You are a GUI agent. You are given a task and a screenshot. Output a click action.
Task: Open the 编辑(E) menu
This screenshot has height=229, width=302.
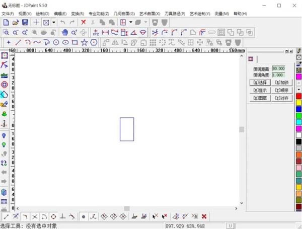[60, 14]
